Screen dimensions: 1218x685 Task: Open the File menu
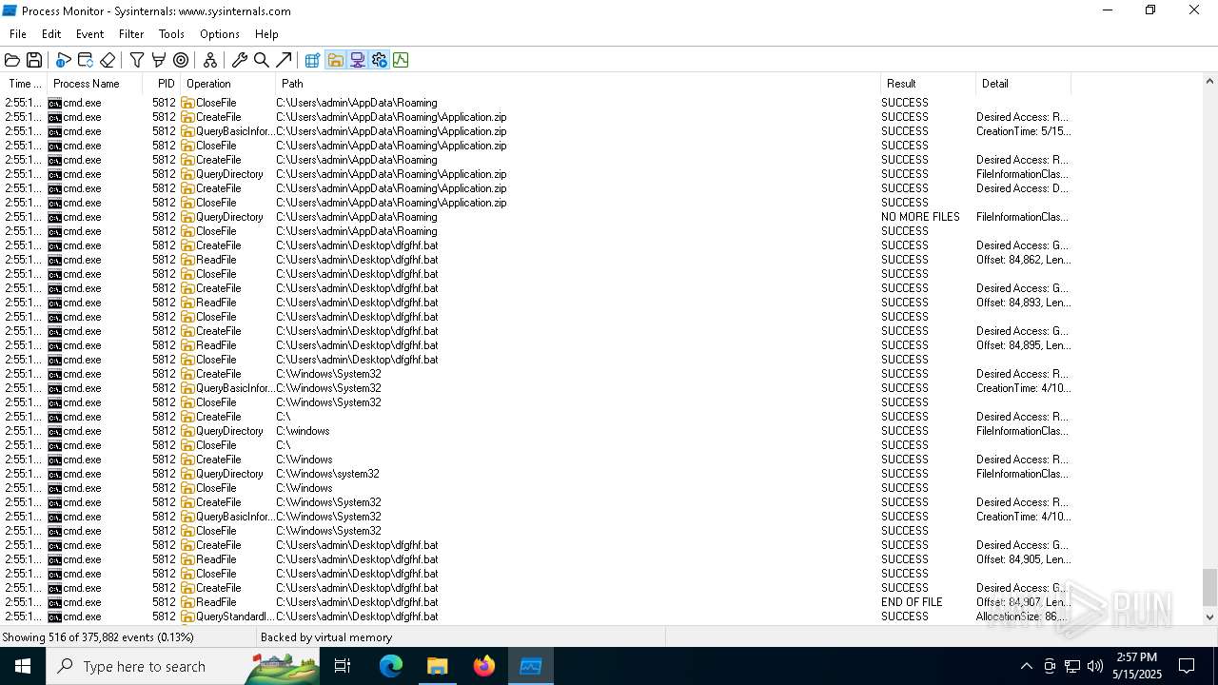coord(18,34)
